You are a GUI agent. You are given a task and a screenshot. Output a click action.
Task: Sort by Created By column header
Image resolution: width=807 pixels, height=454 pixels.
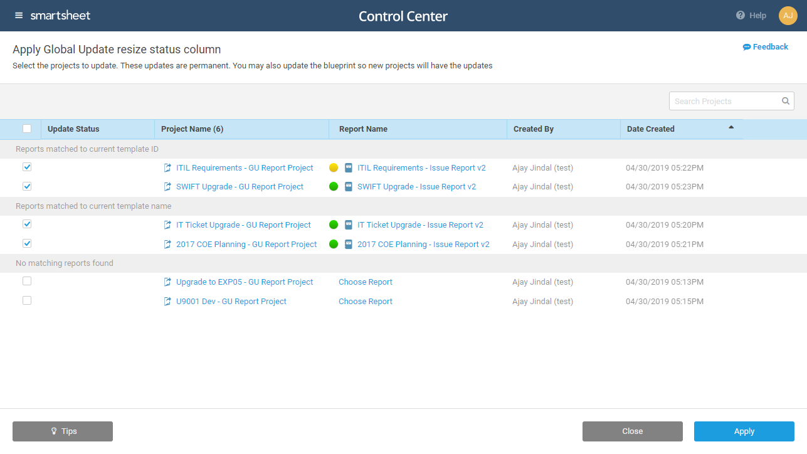click(x=564, y=129)
